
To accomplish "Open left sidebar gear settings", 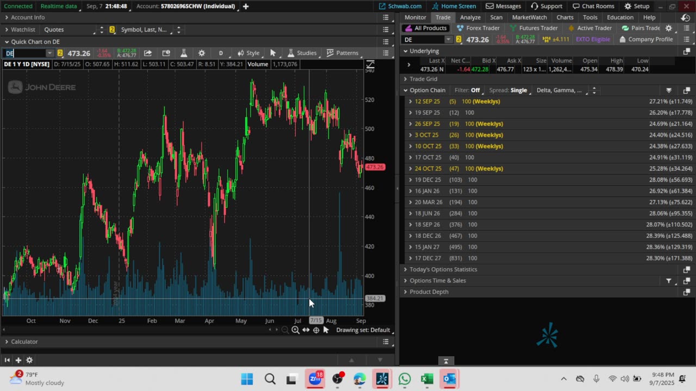I will click(29, 360).
